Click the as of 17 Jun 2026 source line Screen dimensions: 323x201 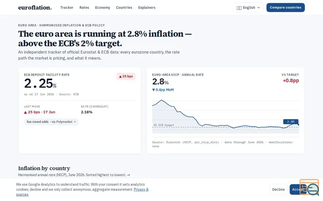pyautogui.click(x=51, y=94)
